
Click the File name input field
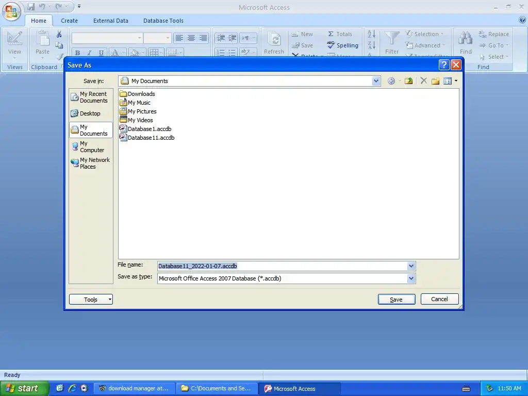coord(282,266)
